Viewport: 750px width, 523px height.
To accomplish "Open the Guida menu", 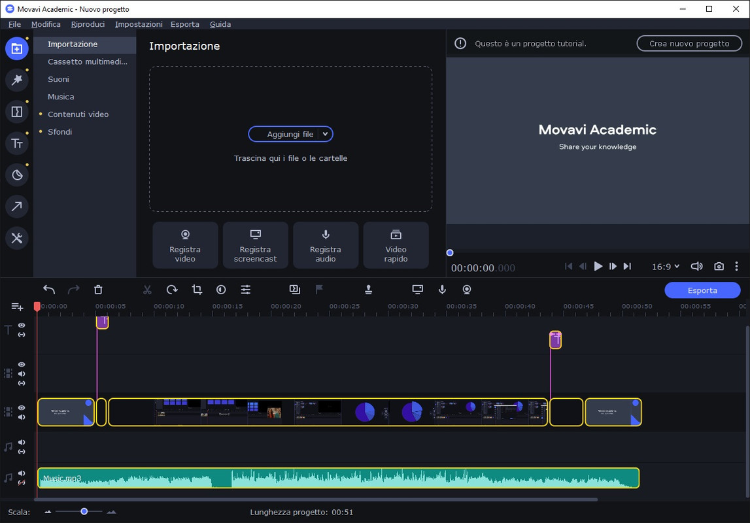I will point(220,24).
